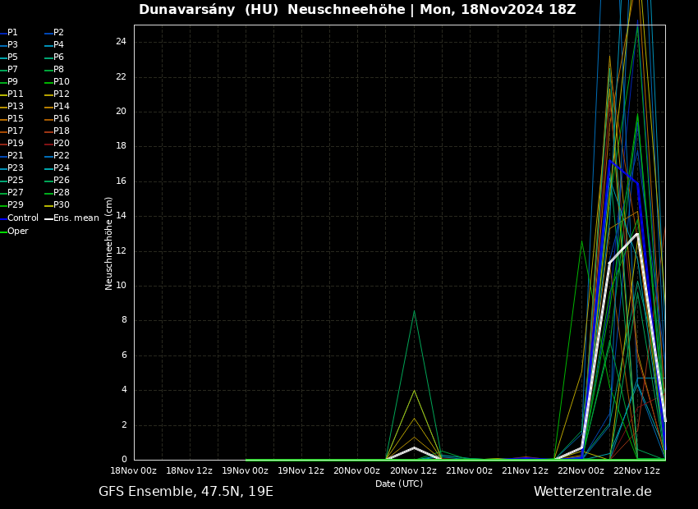The image size is (698, 509).
Task: Pick the P11 legend entry
Action: (15, 94)
